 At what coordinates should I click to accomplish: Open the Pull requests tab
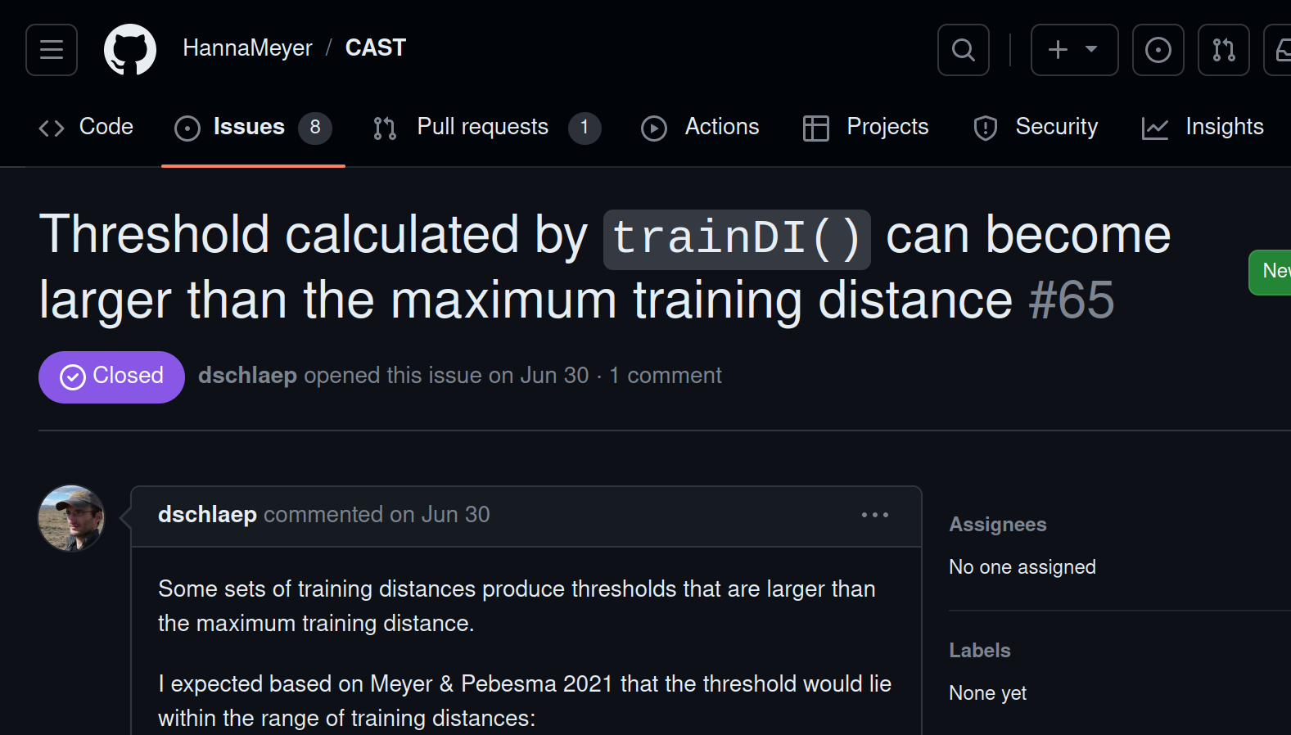[486, 127]
